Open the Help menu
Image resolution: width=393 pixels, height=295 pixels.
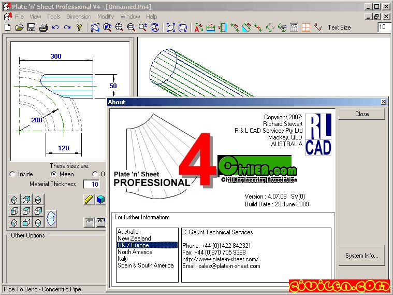coord(152,17)
